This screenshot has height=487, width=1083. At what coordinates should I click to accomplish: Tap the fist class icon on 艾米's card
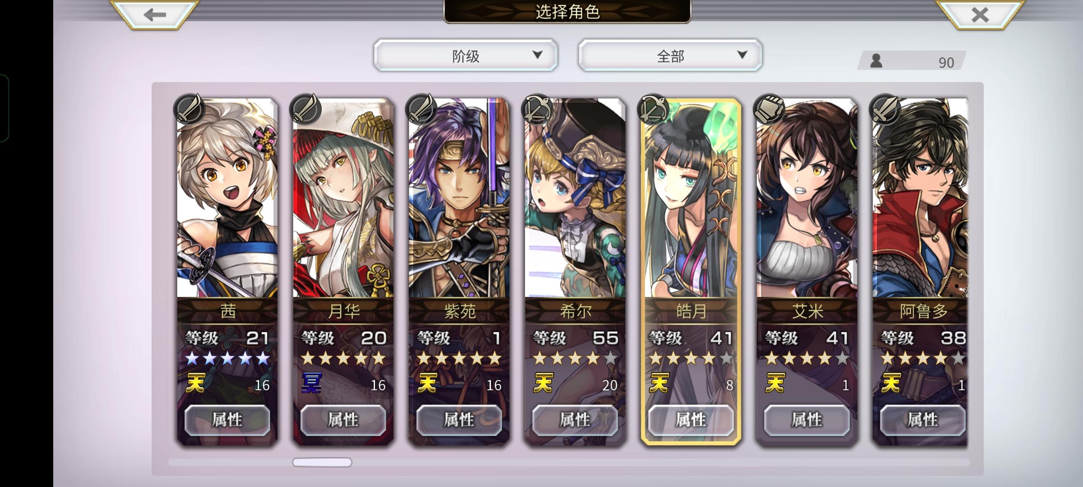769,109
